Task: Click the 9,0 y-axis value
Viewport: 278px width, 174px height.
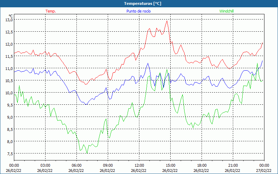Action: click(x=10, y=117)
